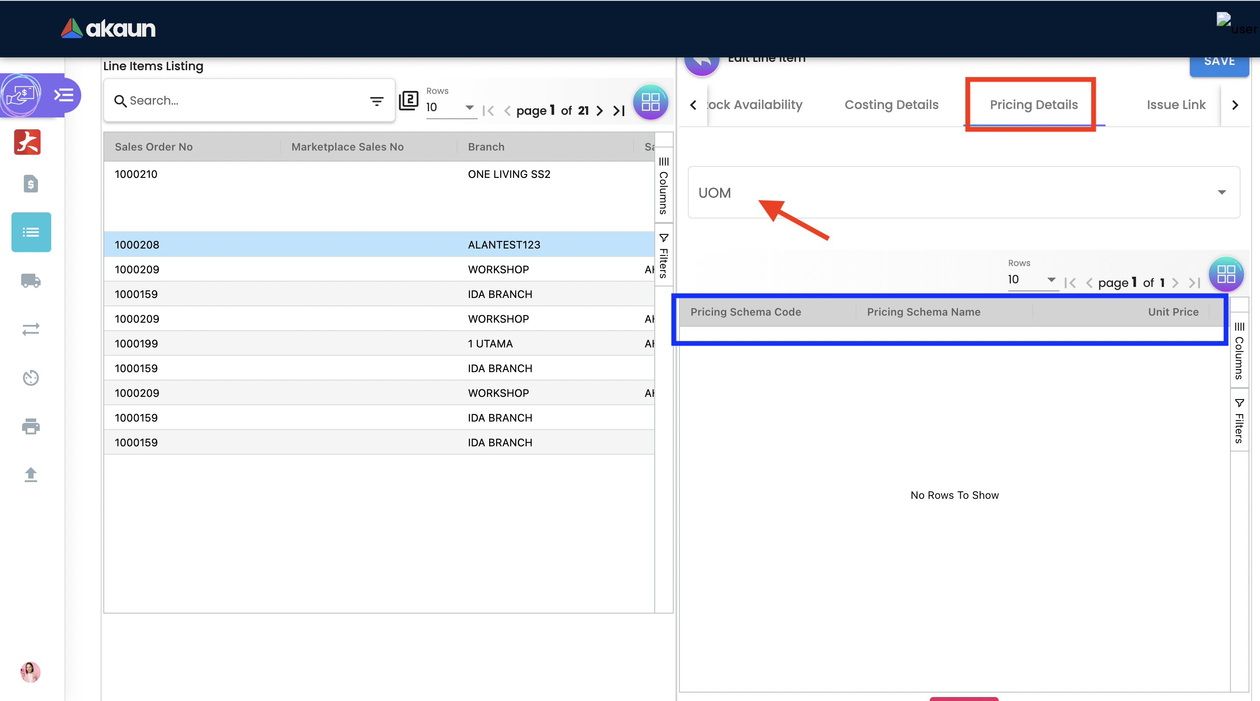This screenshot has height=701, width=1260.
Task: Open grid view button in listing toolbar
Action: coord(650,102)
